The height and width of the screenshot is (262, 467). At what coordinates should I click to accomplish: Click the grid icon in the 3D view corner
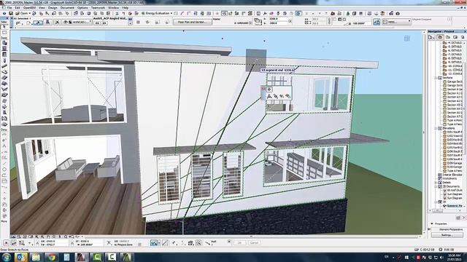[407, 38]
